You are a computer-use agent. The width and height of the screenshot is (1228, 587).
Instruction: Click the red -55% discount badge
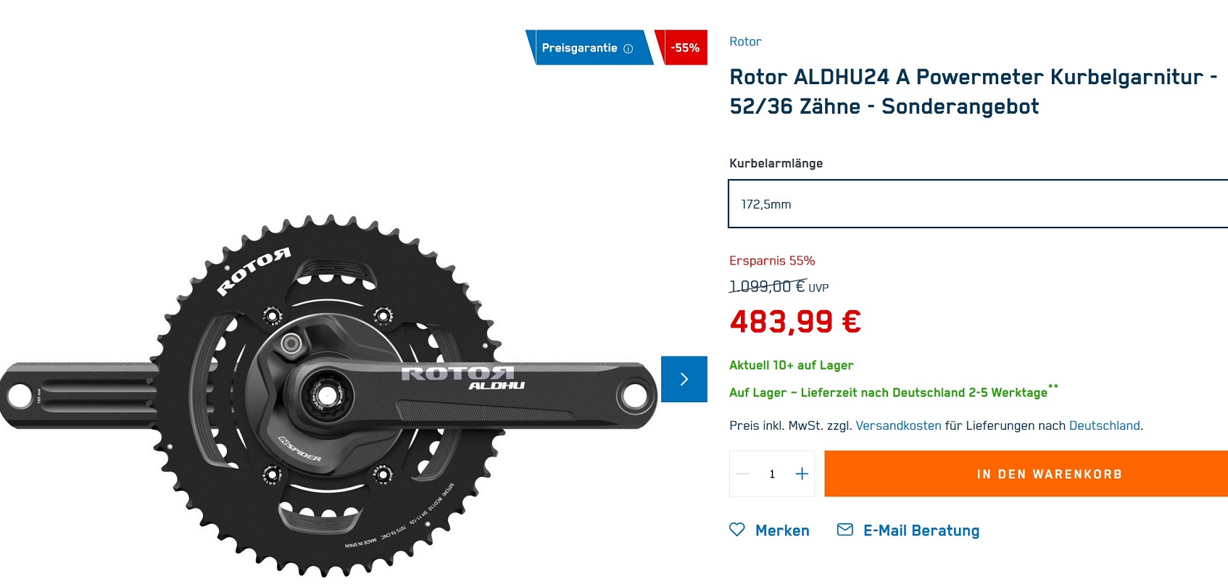pos(684,48)
